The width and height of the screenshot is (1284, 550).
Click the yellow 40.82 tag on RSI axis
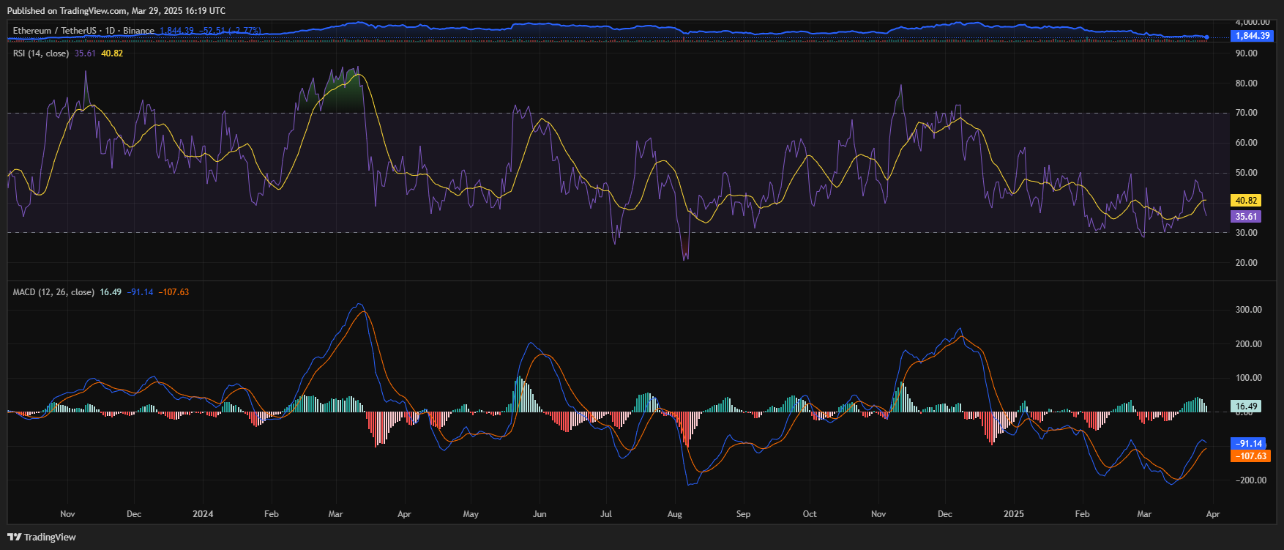[x=1246, y=201]
